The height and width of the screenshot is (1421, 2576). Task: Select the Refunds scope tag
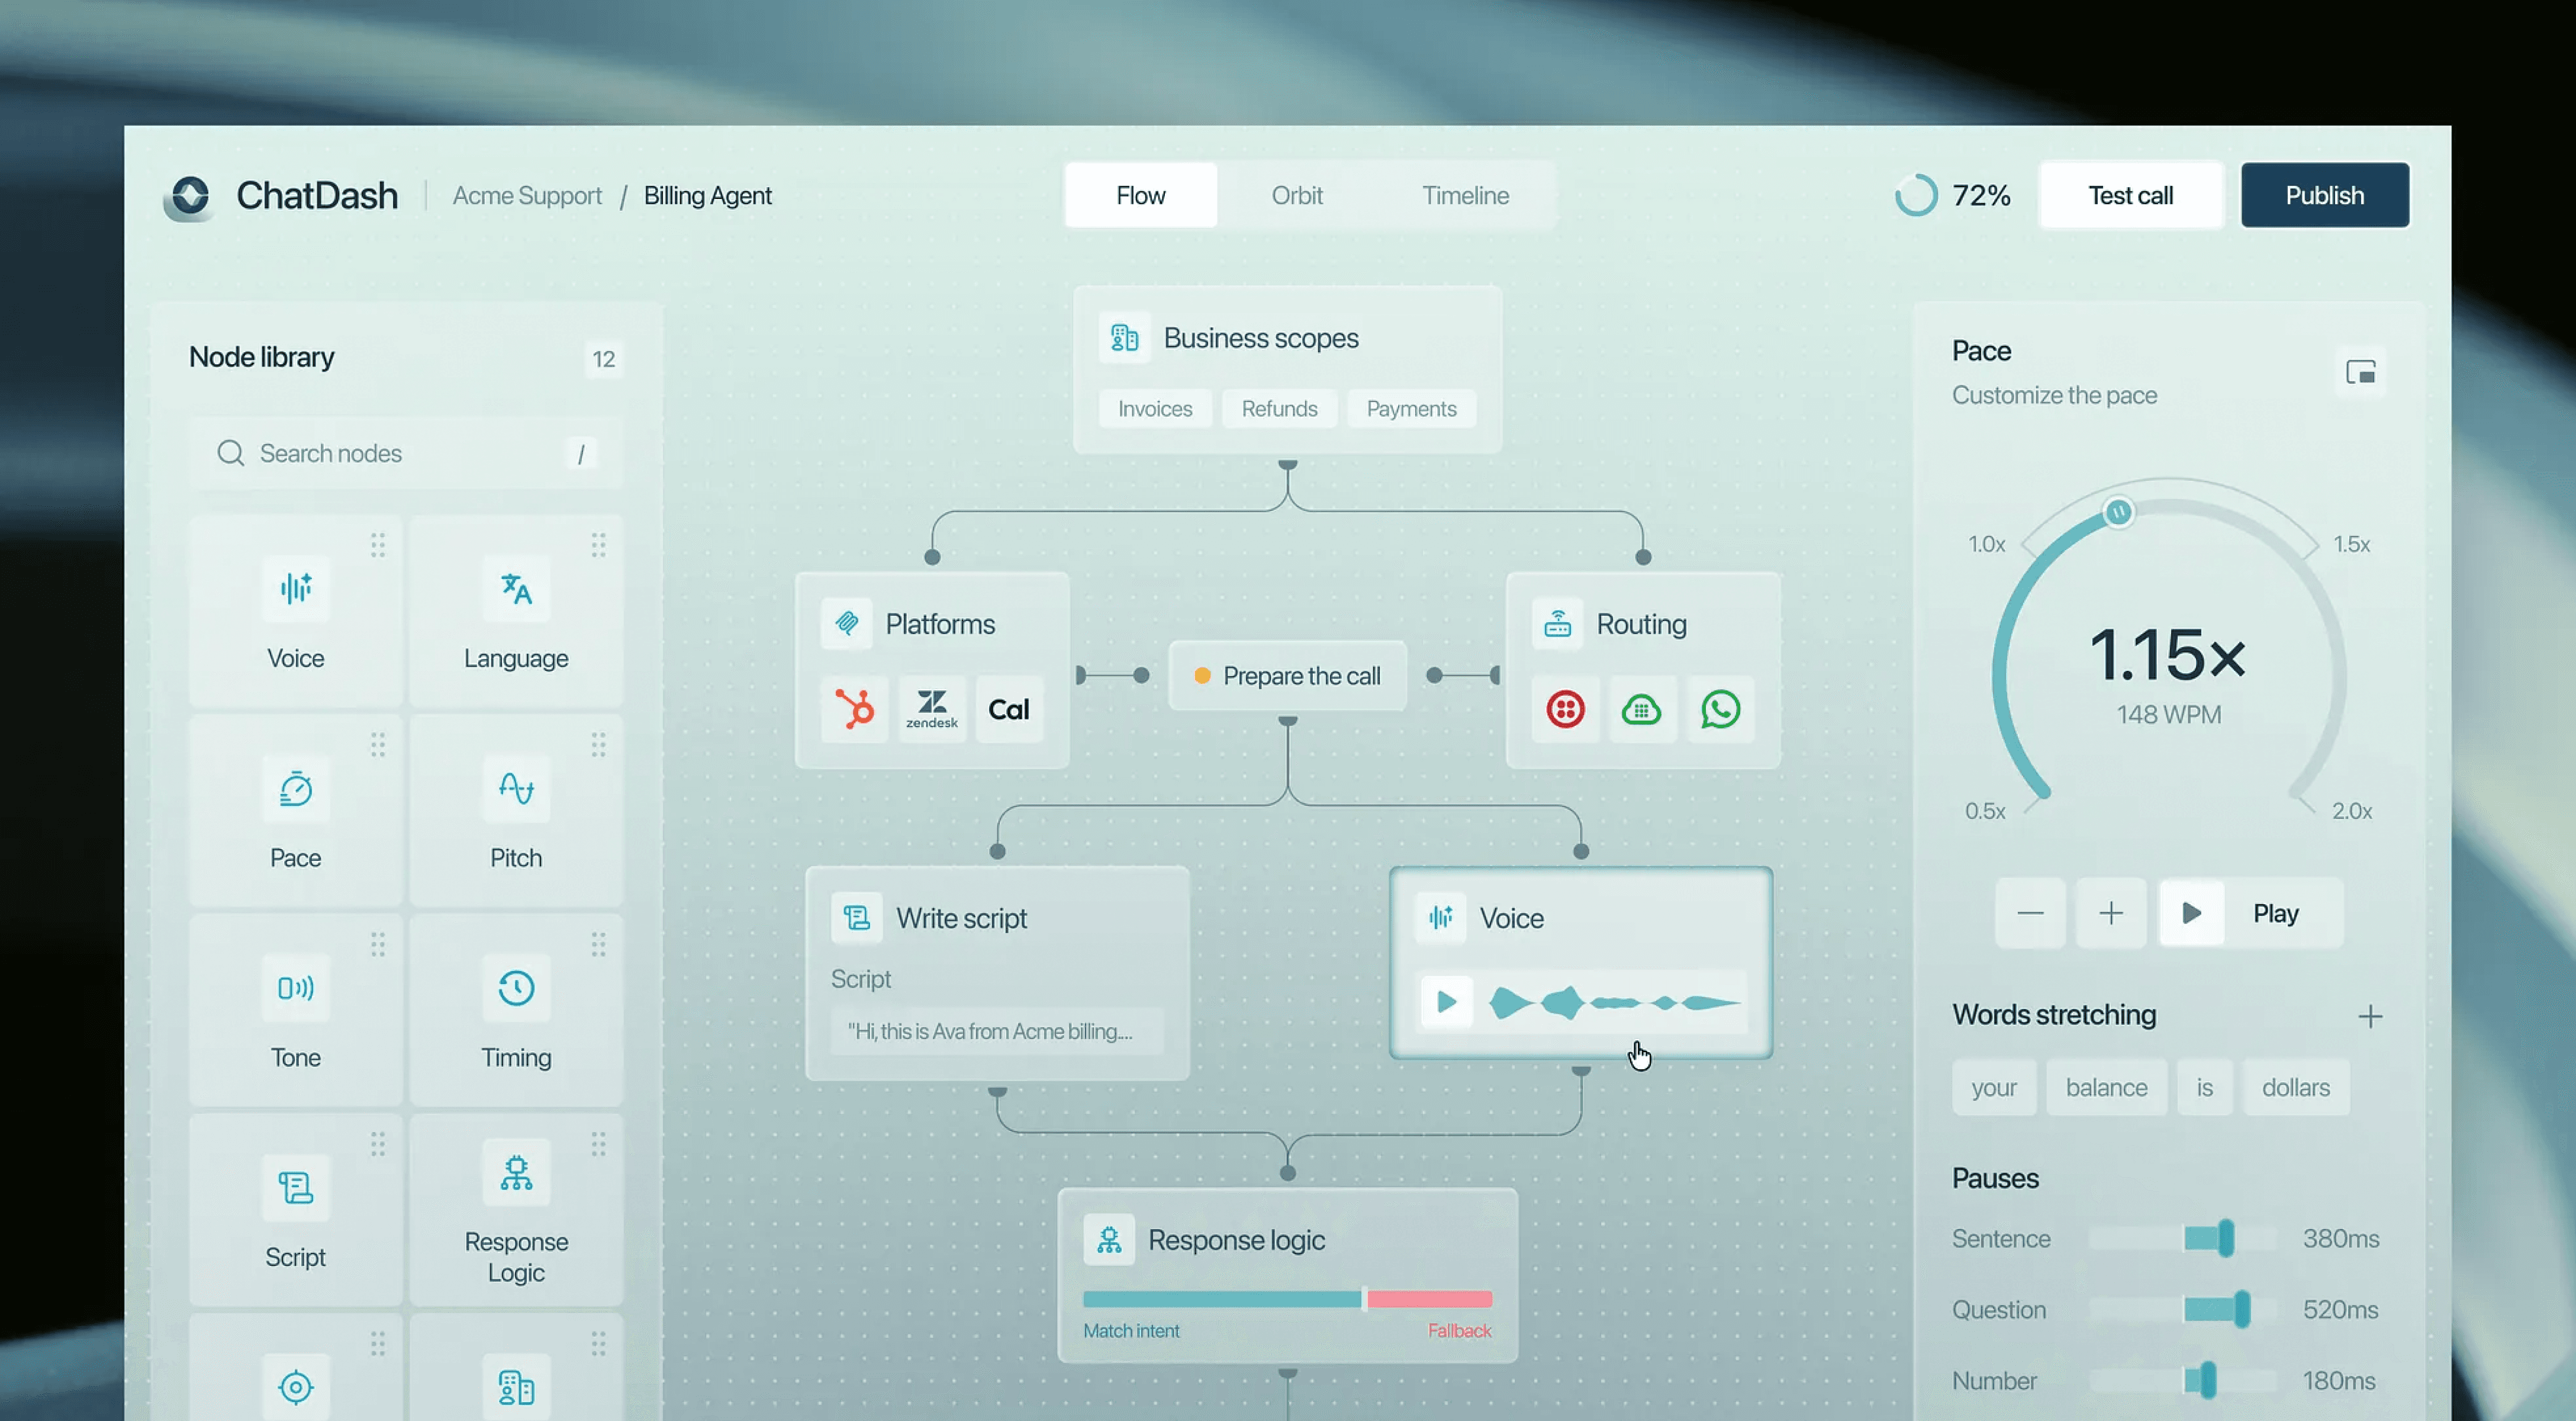tap(1279, 408)
